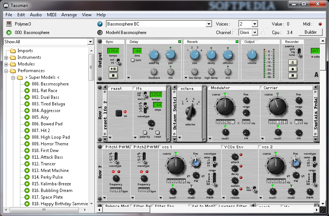Click the Builder button
Viewport: 329px width, 216px height.
point(310,32)
